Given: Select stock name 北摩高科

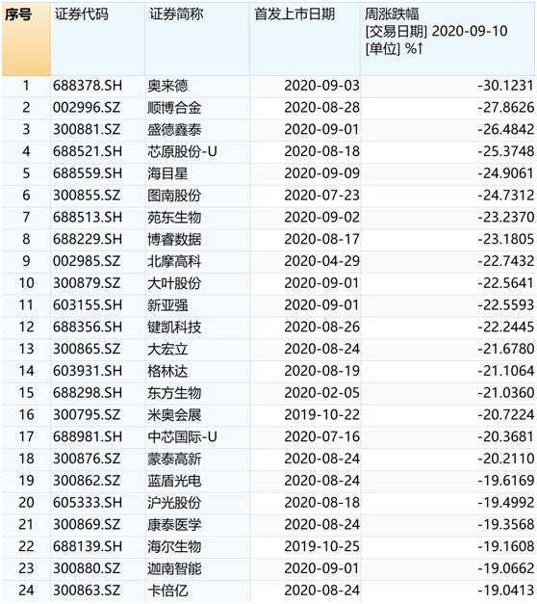Looking at the screenshot, I should point(174,262).
